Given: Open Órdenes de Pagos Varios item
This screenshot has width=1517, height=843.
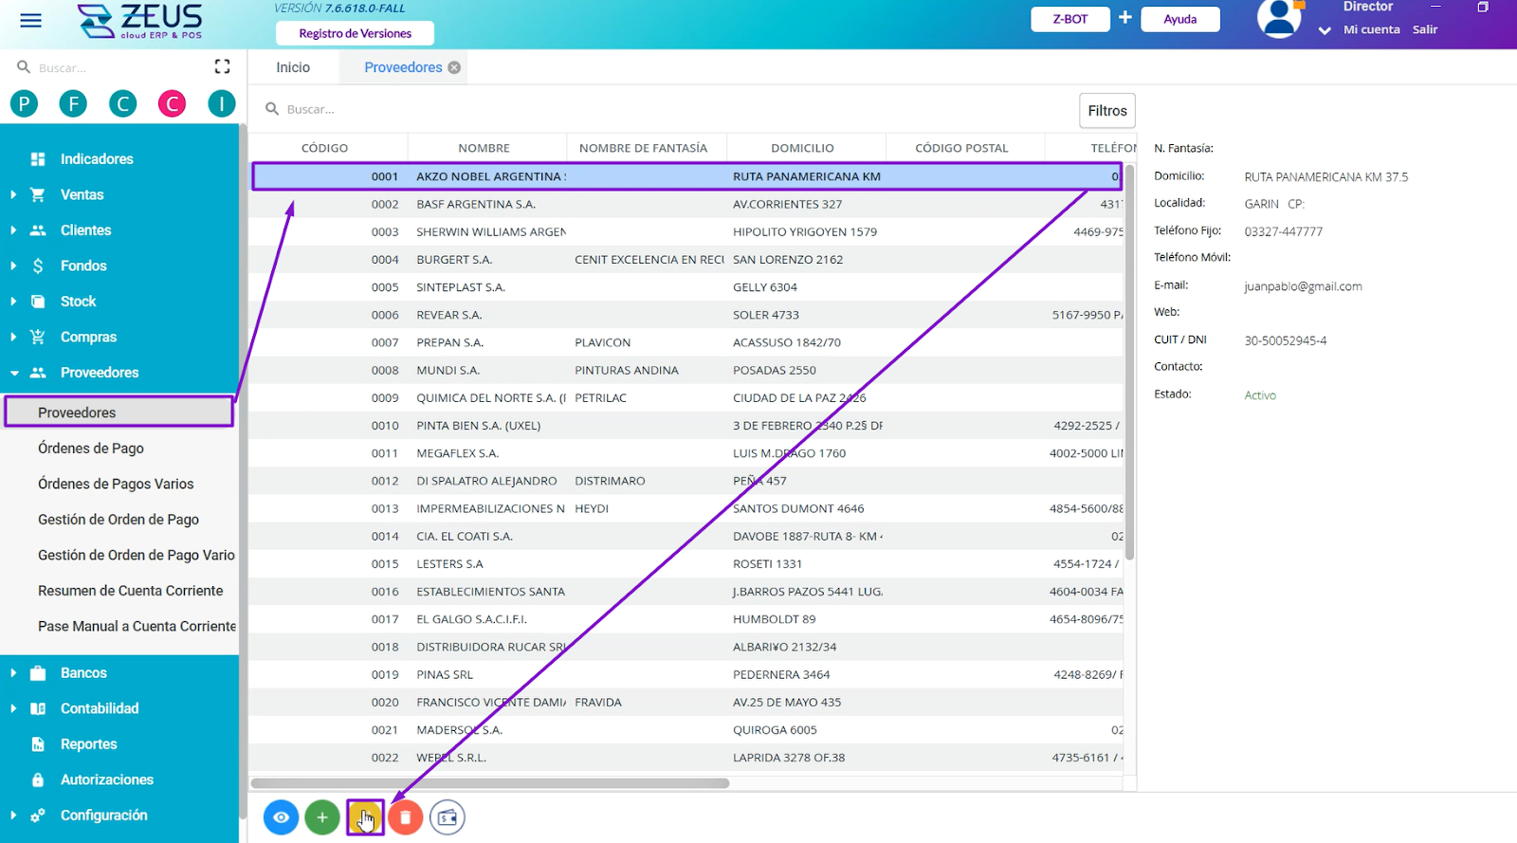Looking at the screenshot, I should [116, 484].
